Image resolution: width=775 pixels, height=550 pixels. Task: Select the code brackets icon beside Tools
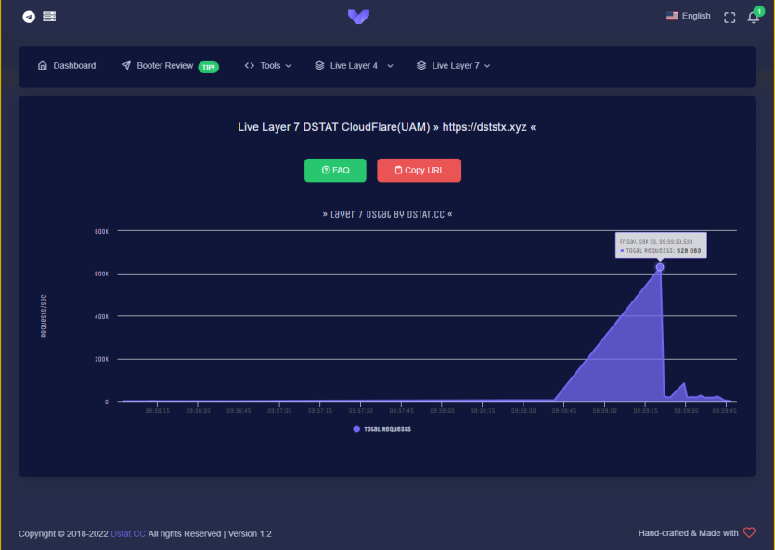coord(249,65)
